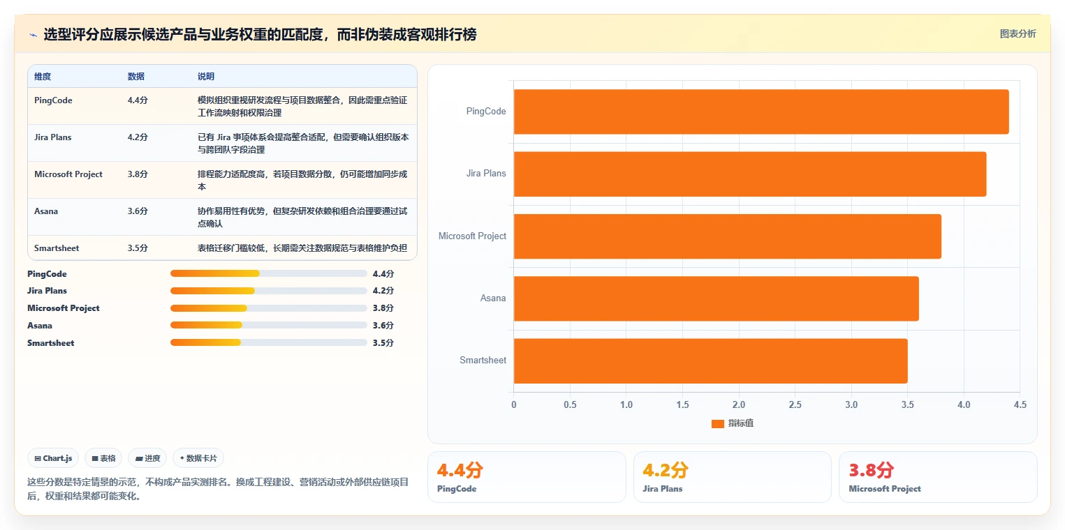Image resolution: width=1065 pixels, height=530 pixels.
Task: Click the footnote starting with 这些分数是特定情景
Action: coord(218,490)
